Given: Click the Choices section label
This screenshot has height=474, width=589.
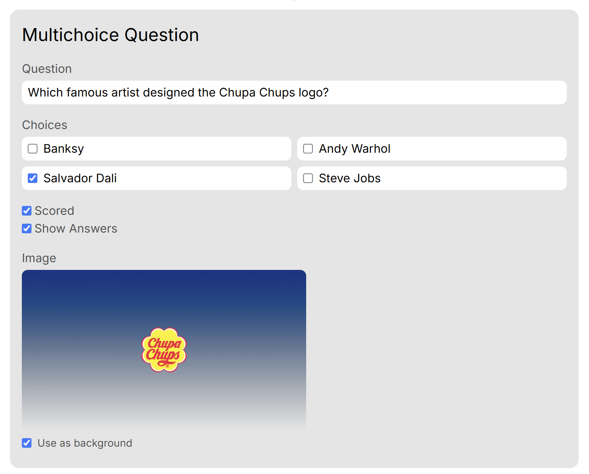Looking at the screenshot, I should [44, 125].
